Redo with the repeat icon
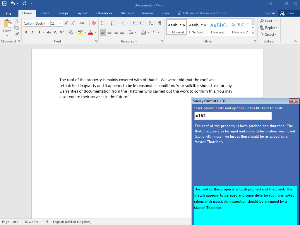The width and height of the screenshot is (300, 225). [24, 4]
